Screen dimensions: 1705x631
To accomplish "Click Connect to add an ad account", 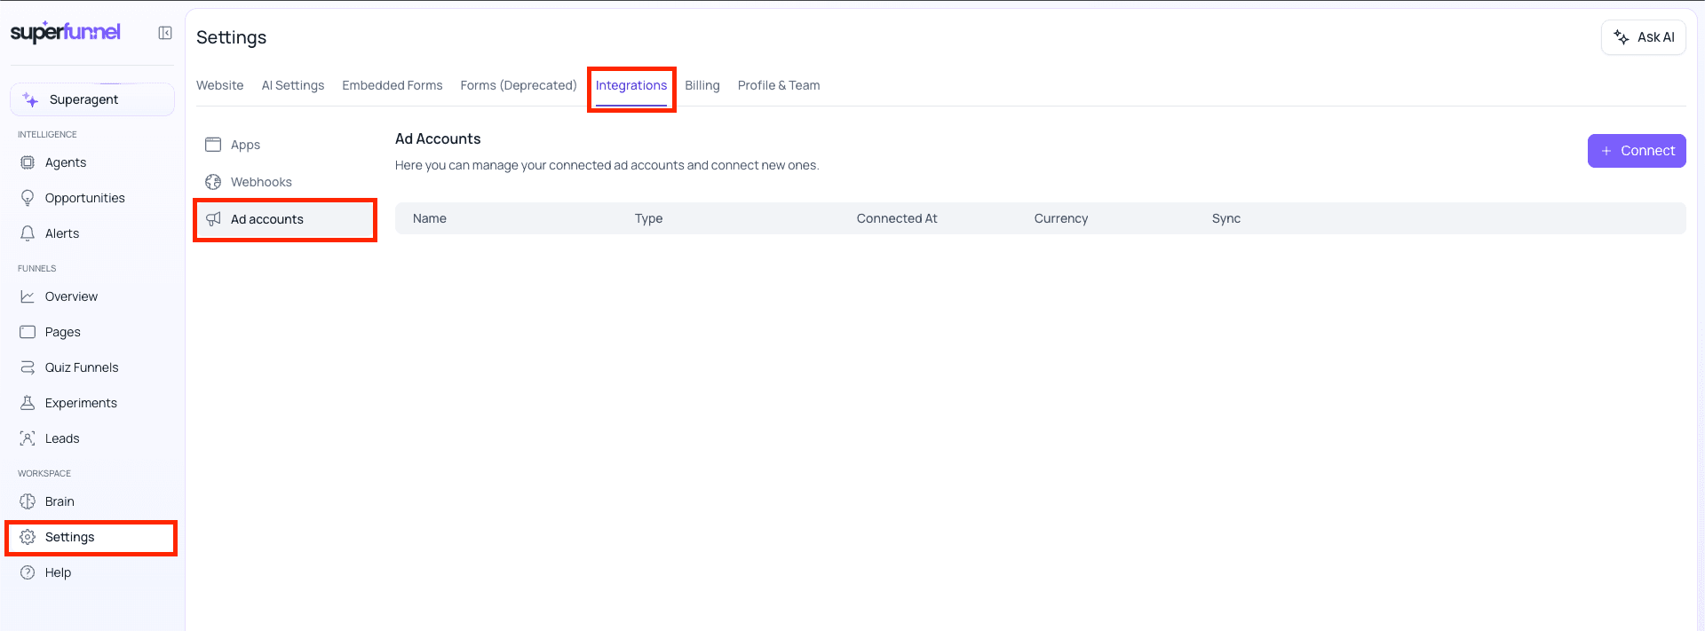I will (1637, 151).
